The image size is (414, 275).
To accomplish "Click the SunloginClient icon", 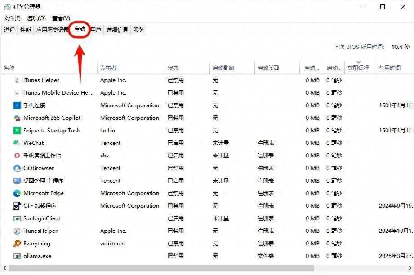I will pyautogui.click(x=17, y=218).
